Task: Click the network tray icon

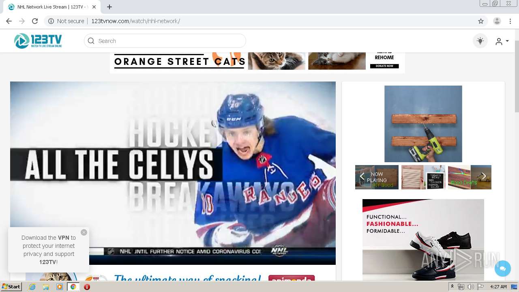Action: [461, 287]
